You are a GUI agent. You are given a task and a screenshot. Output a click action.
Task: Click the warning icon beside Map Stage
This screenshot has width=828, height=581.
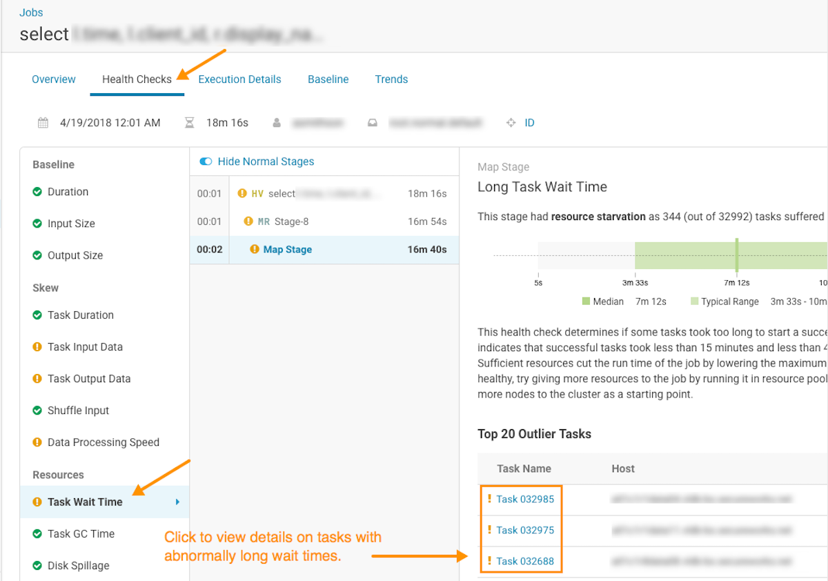coord(255,250)
